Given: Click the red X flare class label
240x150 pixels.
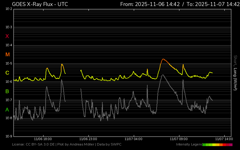Looking at the screenshot, I should coord(7,36).
